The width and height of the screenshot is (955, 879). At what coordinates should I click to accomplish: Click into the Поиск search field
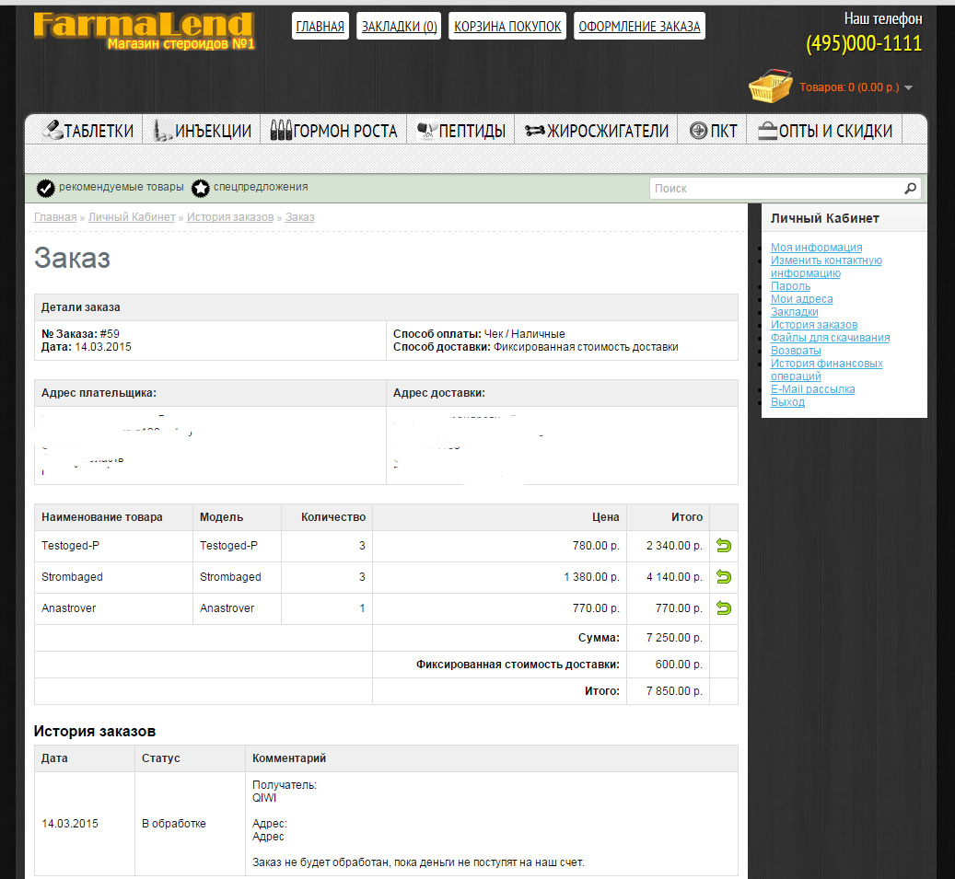(774, 189)
